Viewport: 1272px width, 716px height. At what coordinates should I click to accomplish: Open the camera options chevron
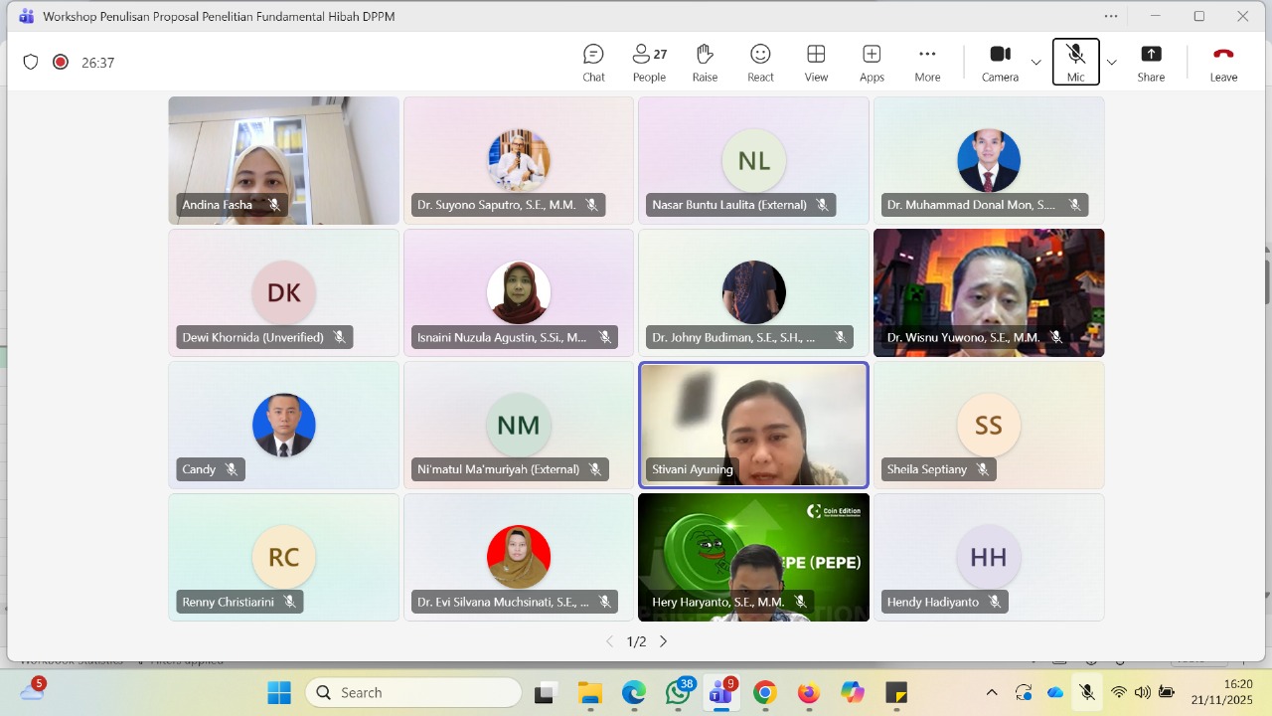[1035, 62]
